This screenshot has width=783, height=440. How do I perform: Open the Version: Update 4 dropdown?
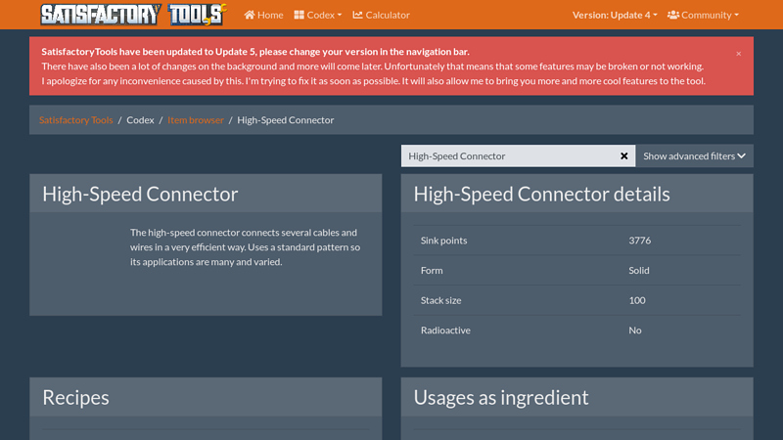pyautogui.click(x=615, y=16)
